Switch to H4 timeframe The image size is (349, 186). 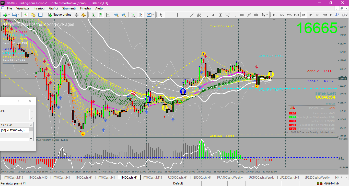coord(311,15)
